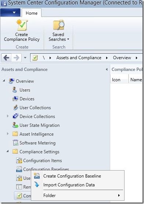
Task: Open the Saved Searches dropdown arrow
Action: click(x=68, y=39)
